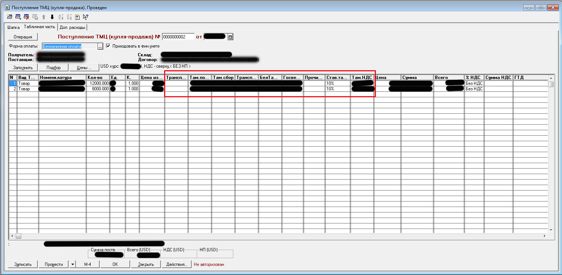
Task: Sort rows ascending A-Z
Action: coord(61,17)
